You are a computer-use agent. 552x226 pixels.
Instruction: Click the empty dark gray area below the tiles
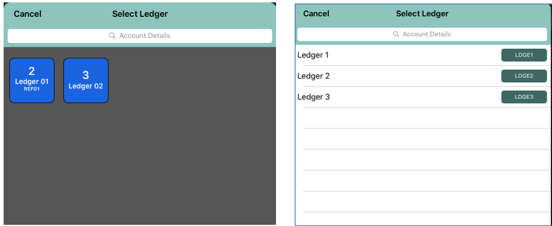140,163
